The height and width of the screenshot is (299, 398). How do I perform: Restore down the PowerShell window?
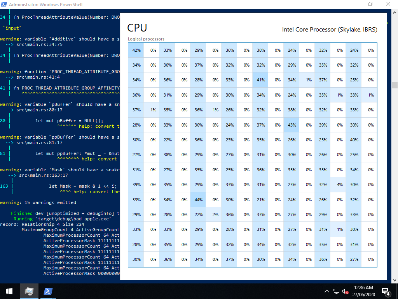pos(370,4)
